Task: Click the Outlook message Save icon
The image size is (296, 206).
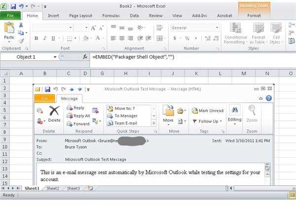Action: click(47, 89)
